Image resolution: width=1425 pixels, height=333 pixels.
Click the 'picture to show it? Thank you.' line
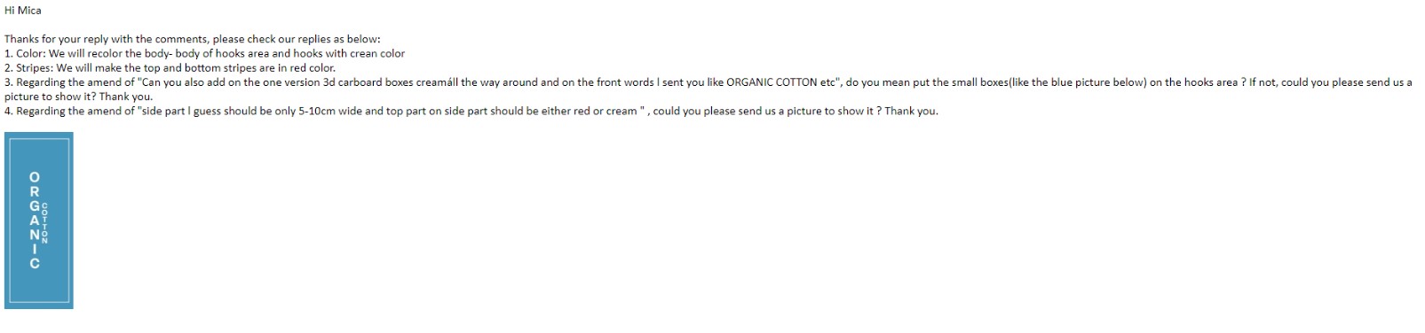tap(78, 97)
